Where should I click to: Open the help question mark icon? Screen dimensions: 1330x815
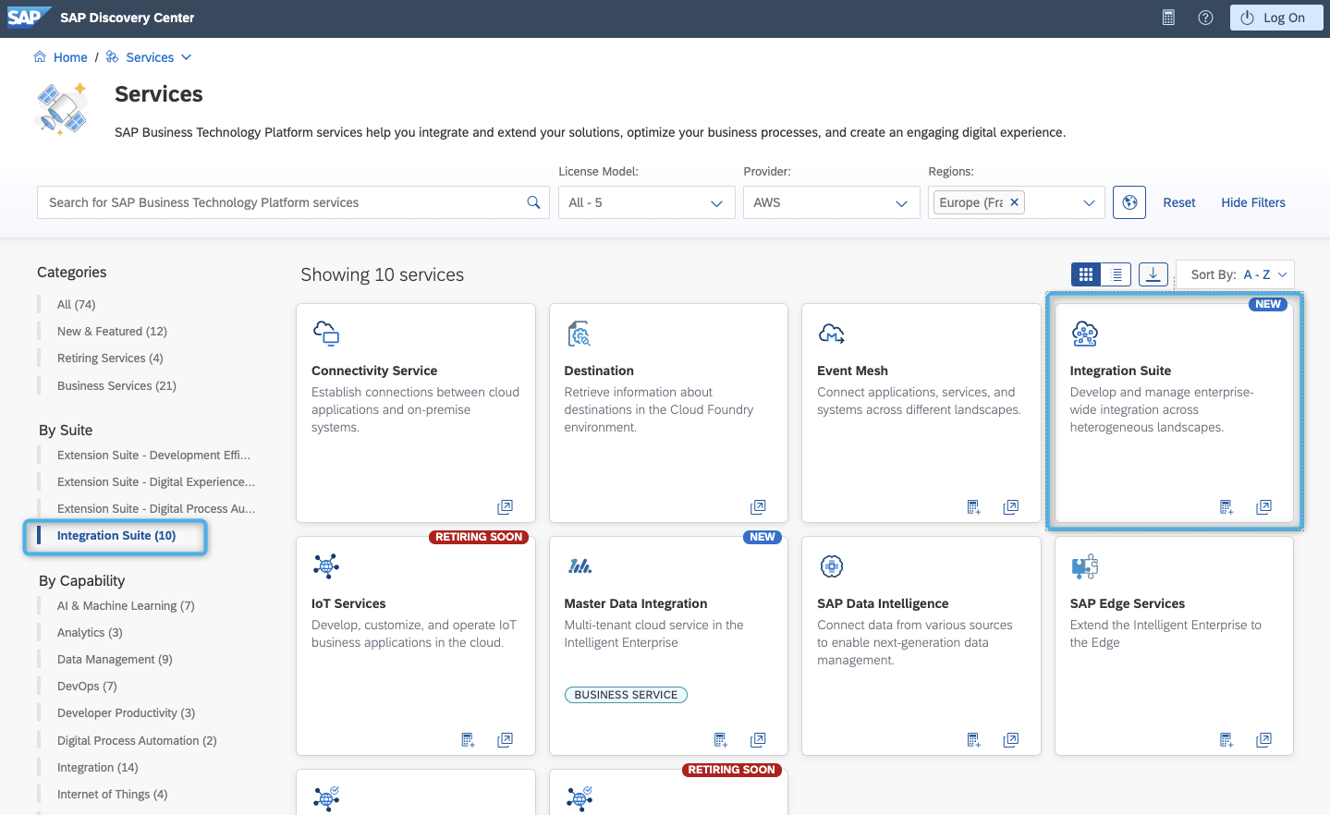(x=1205, y=18)
